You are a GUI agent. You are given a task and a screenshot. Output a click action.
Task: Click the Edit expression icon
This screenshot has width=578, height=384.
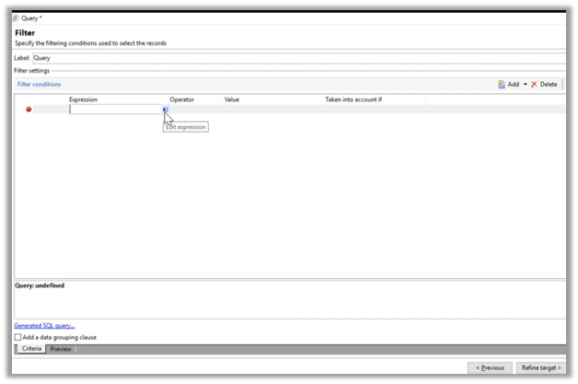[166, 110]
